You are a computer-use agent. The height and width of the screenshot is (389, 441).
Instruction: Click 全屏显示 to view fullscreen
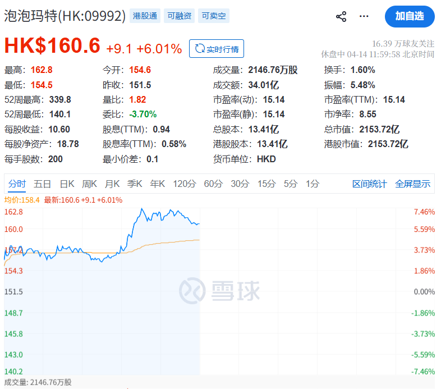point(413,184)
